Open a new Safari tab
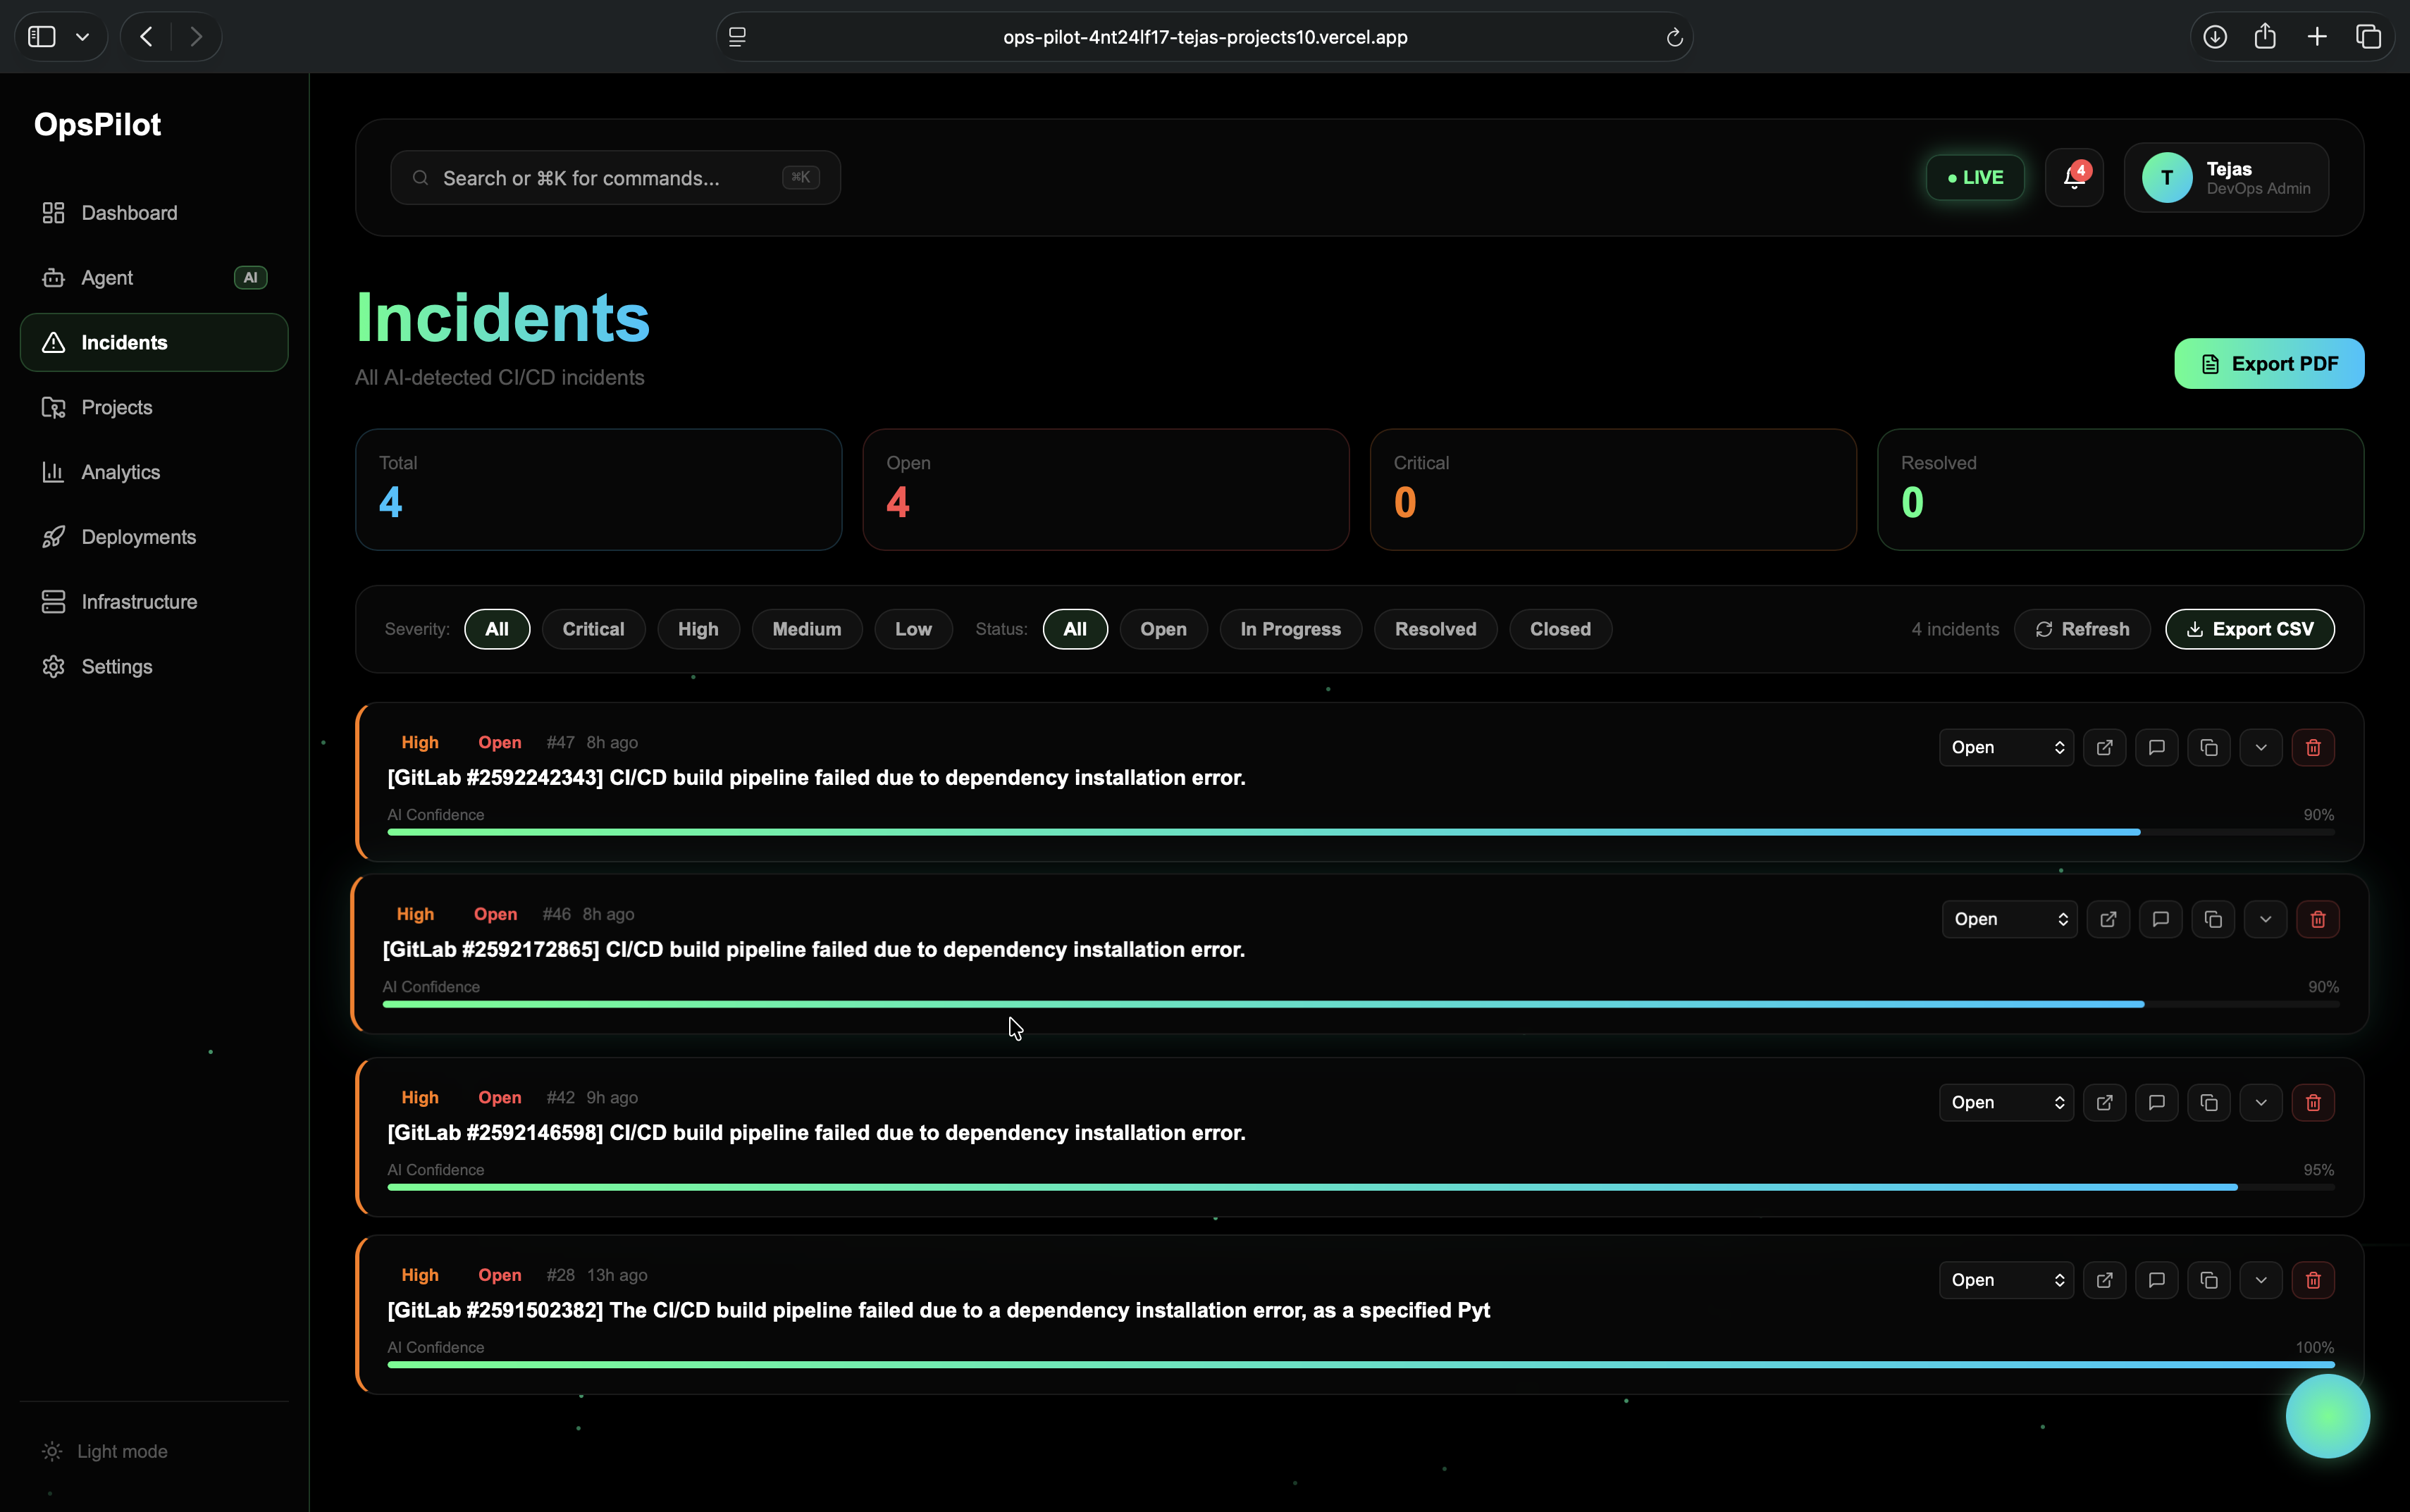The height and width of the screenshot is (1512, 2410). (2316, 37)
